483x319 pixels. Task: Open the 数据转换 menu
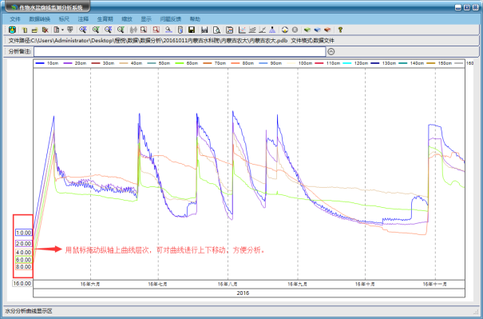tap(40, 19)
